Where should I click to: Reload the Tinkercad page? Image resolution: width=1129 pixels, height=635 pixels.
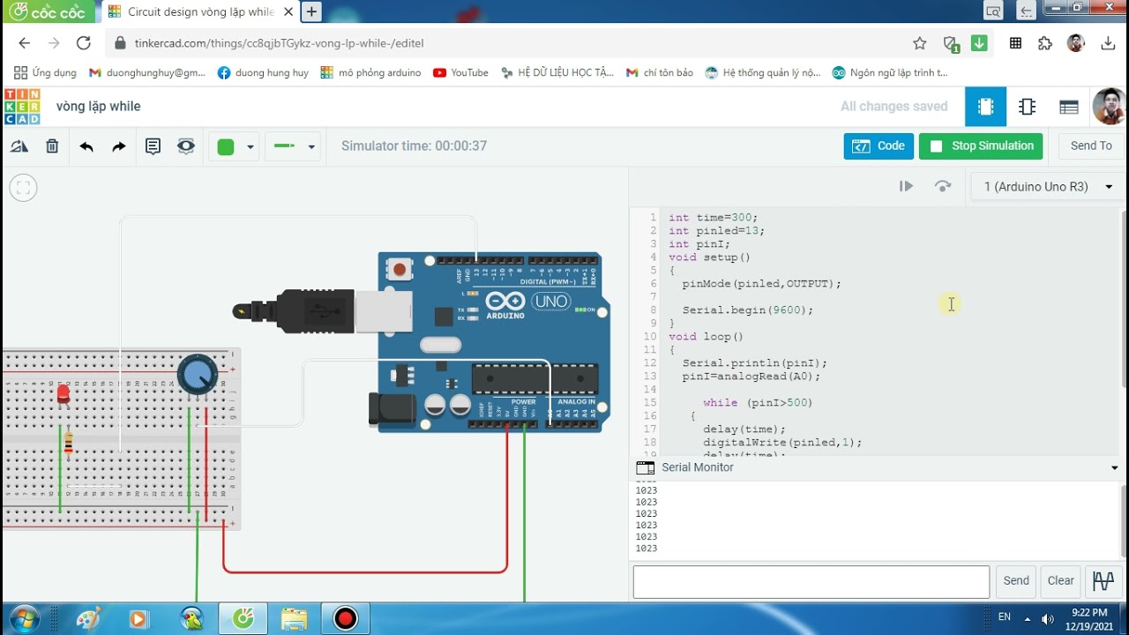point(84,43)
